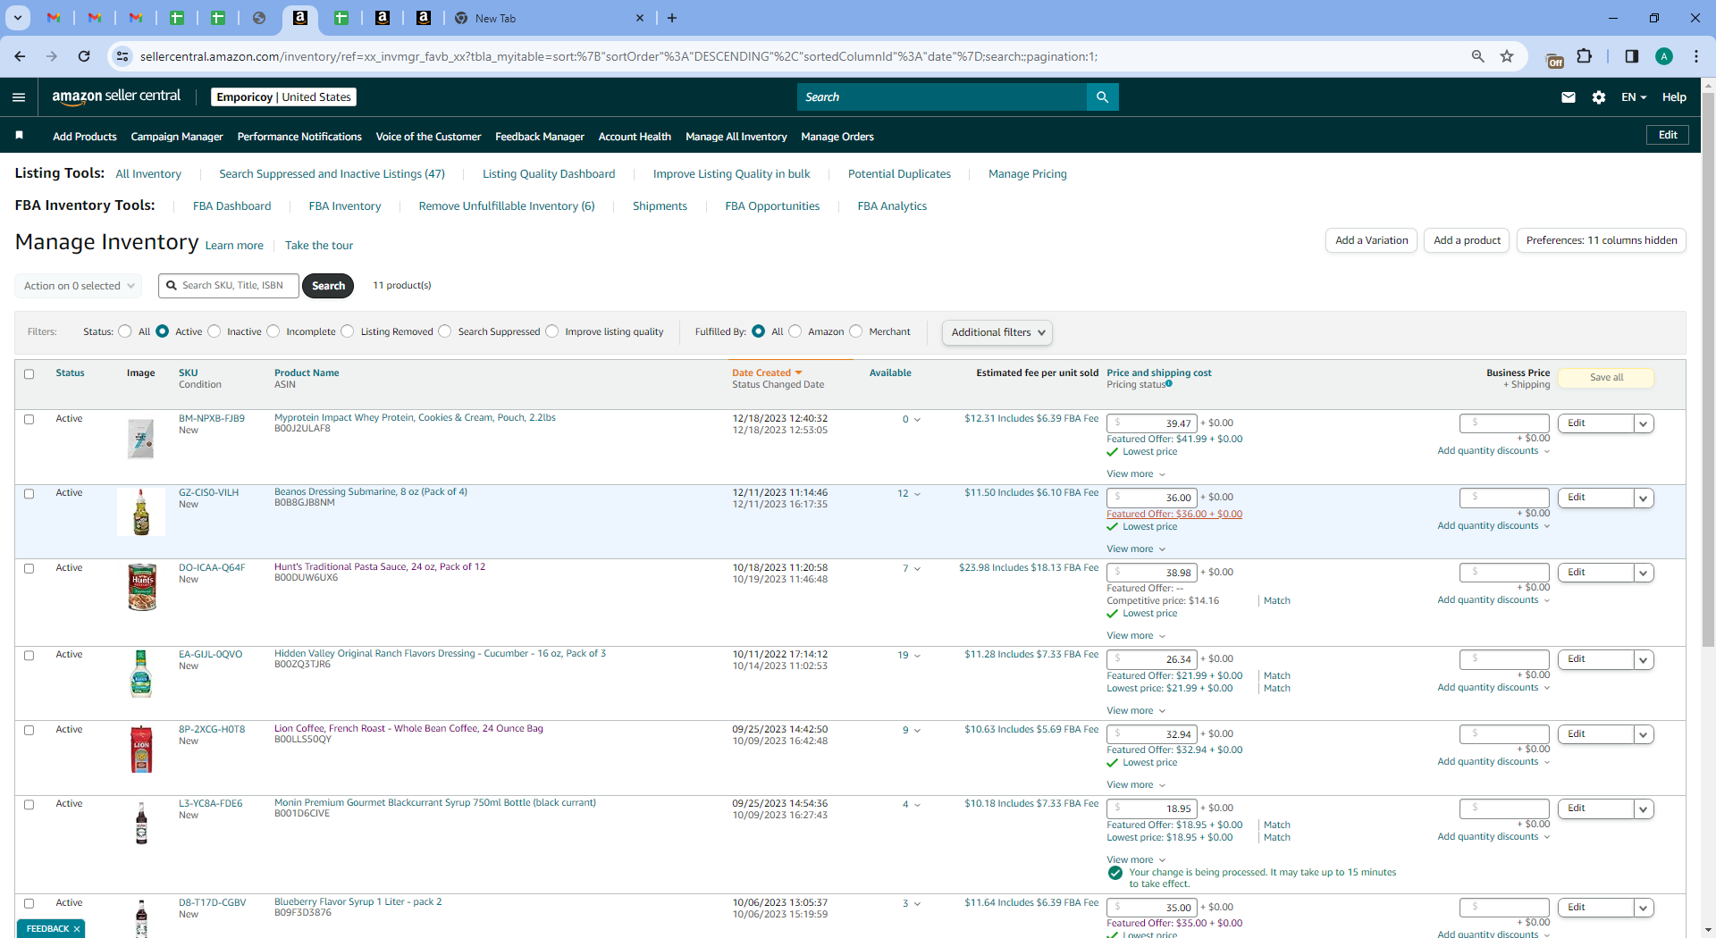Click the zoom magnifier icon in address bar
Viewport: 1716px width, 938px height.
(1477, 56)
